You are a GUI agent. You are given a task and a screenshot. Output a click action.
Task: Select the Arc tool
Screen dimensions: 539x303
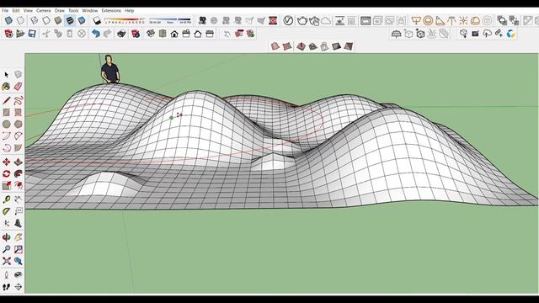(x=6, y=136)
